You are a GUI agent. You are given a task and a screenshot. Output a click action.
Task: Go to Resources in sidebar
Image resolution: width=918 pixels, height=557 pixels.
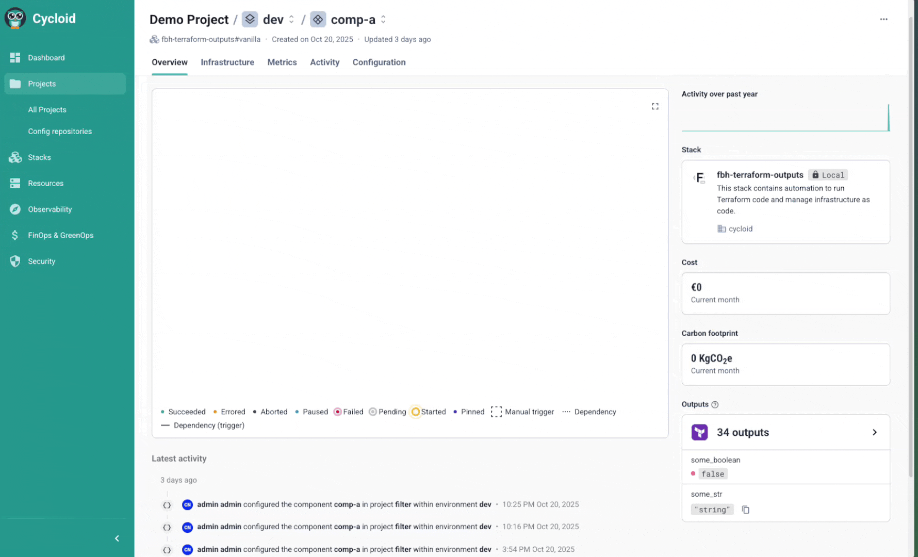45,184
